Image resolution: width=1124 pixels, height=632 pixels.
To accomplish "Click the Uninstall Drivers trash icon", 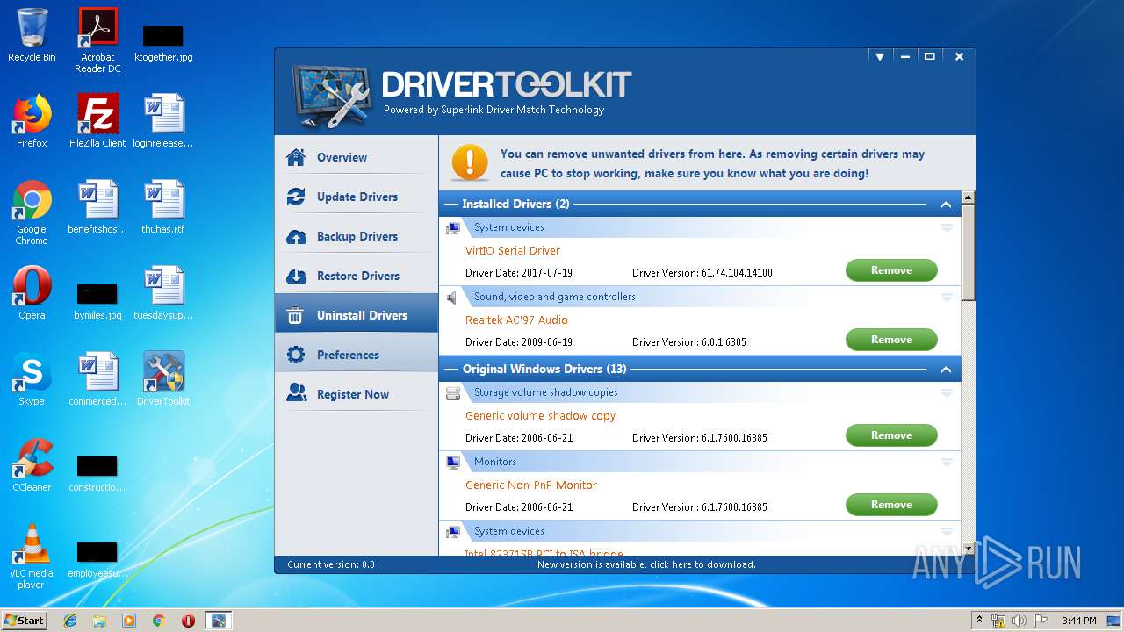I will click(296, 315).
